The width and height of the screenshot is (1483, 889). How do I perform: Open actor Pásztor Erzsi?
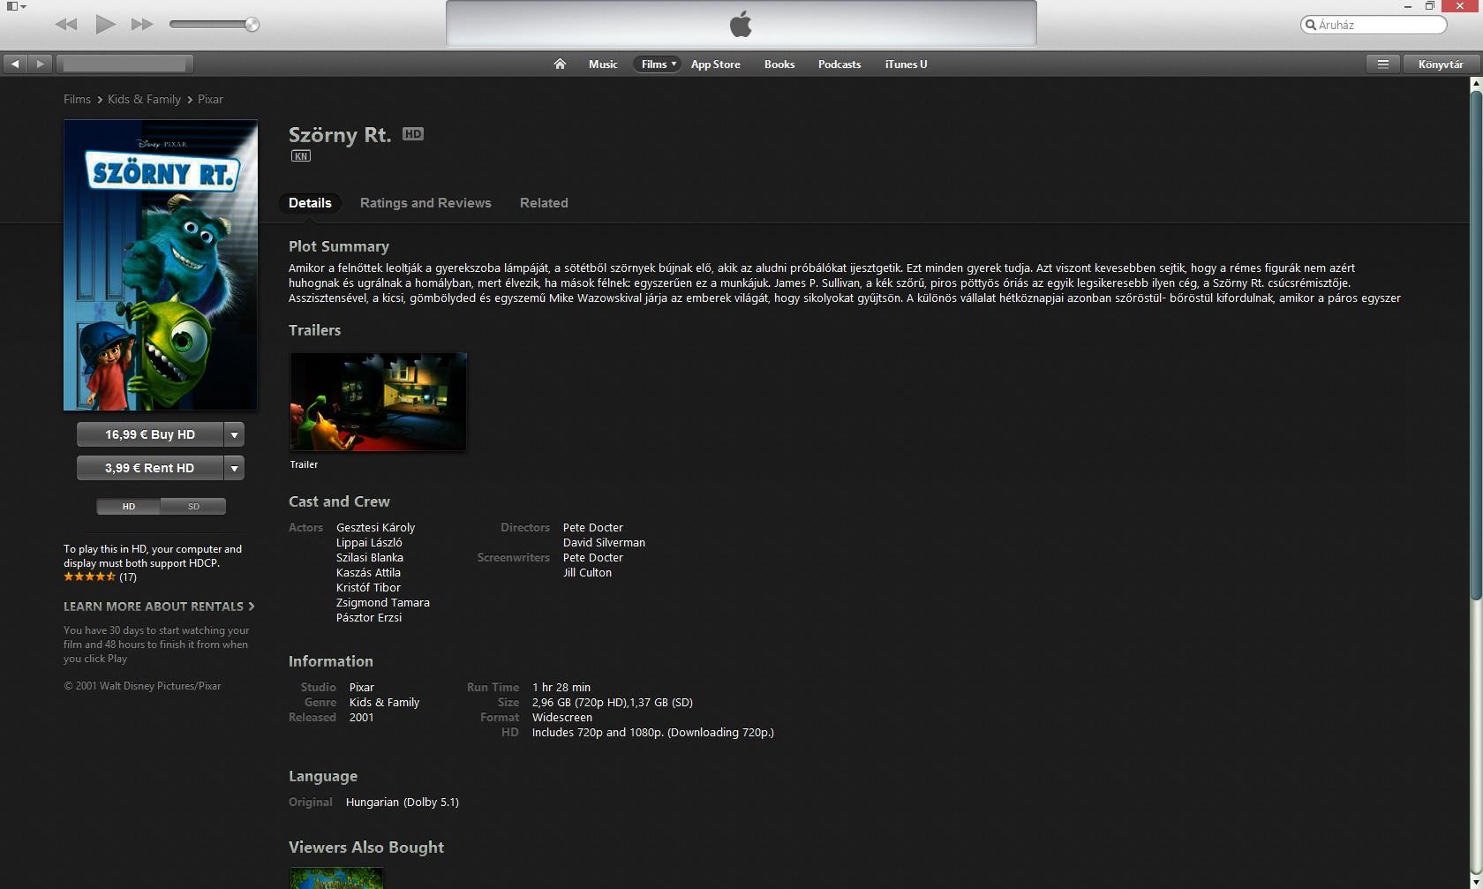coord(369,618)
